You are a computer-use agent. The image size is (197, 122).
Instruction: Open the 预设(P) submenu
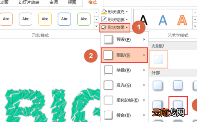pos(124,40)
